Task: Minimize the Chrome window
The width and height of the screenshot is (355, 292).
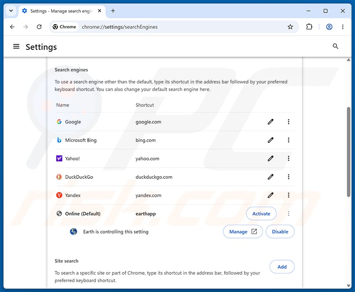Action: tap(308, 11)
